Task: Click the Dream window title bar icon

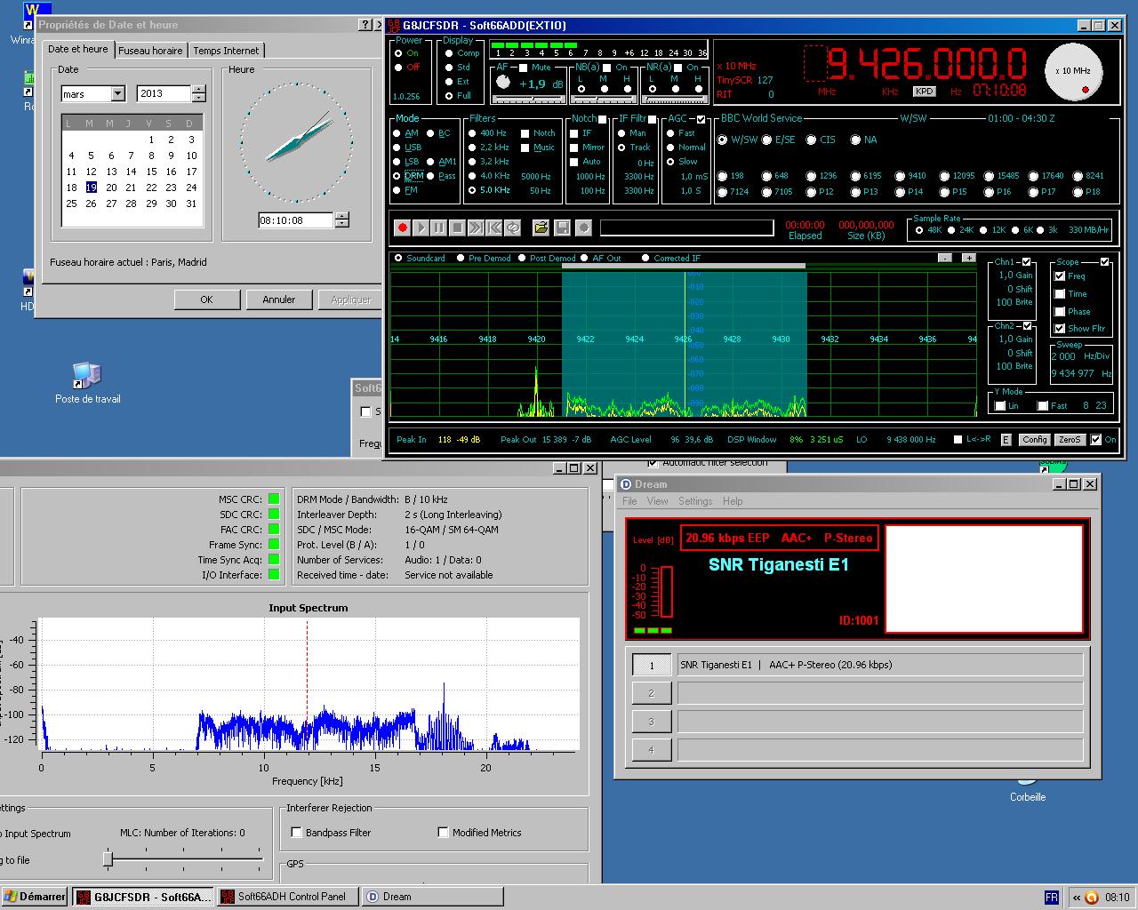Action: point(626,484)
